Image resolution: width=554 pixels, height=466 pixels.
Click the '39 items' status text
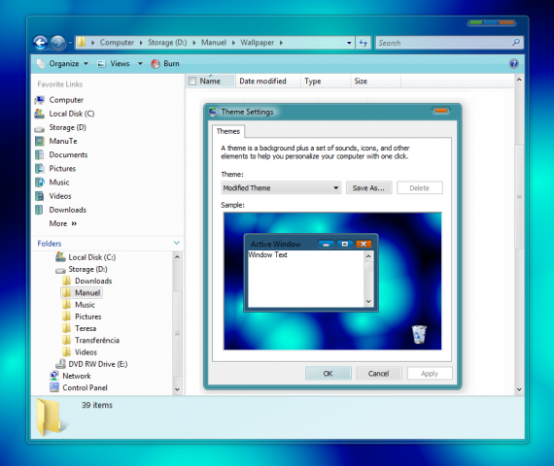pos(97,405)
